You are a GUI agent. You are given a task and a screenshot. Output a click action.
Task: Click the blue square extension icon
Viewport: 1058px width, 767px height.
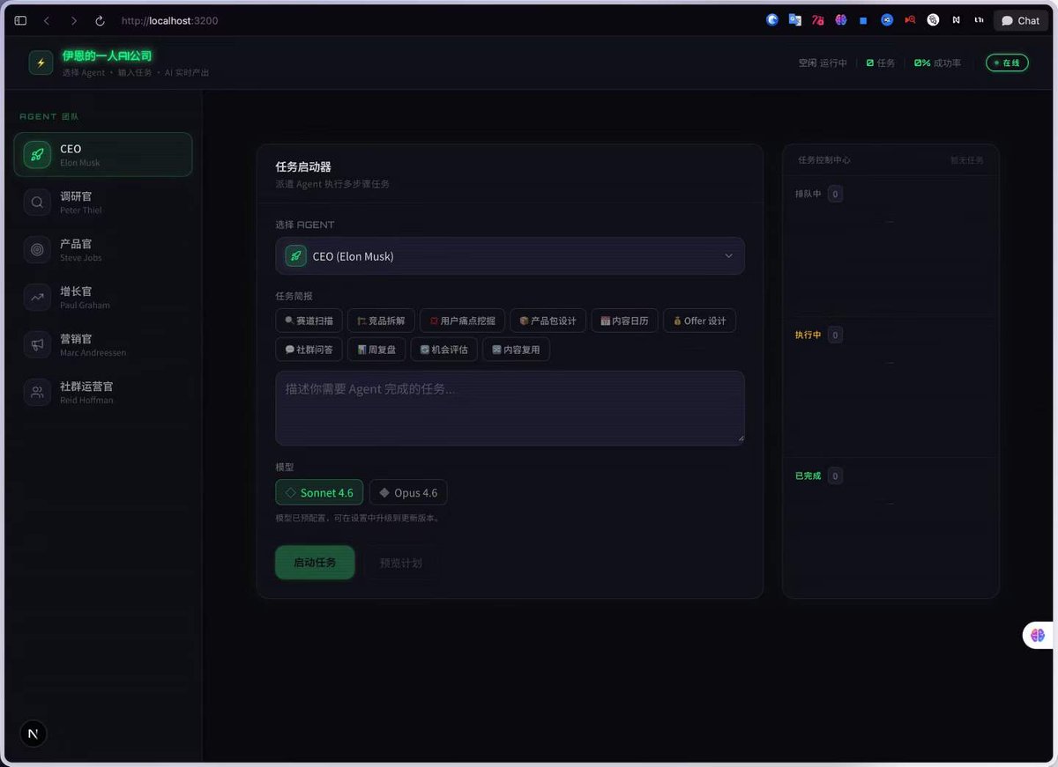pyautogui.click(x=864, y=20)
